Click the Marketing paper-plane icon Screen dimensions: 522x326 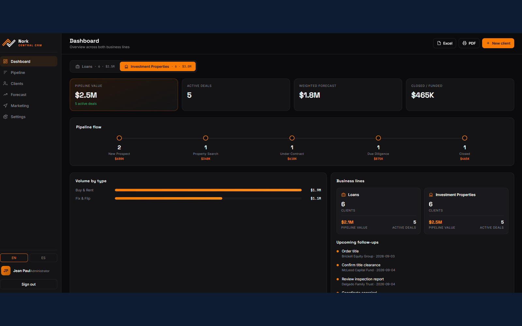[5, 106]
